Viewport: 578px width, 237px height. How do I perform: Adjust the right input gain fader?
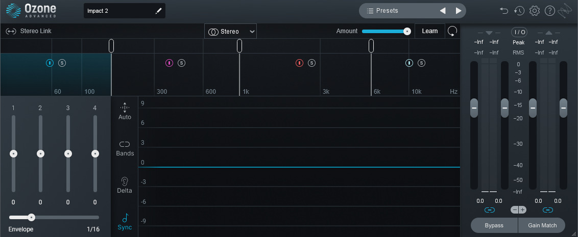tap(504, 108)
